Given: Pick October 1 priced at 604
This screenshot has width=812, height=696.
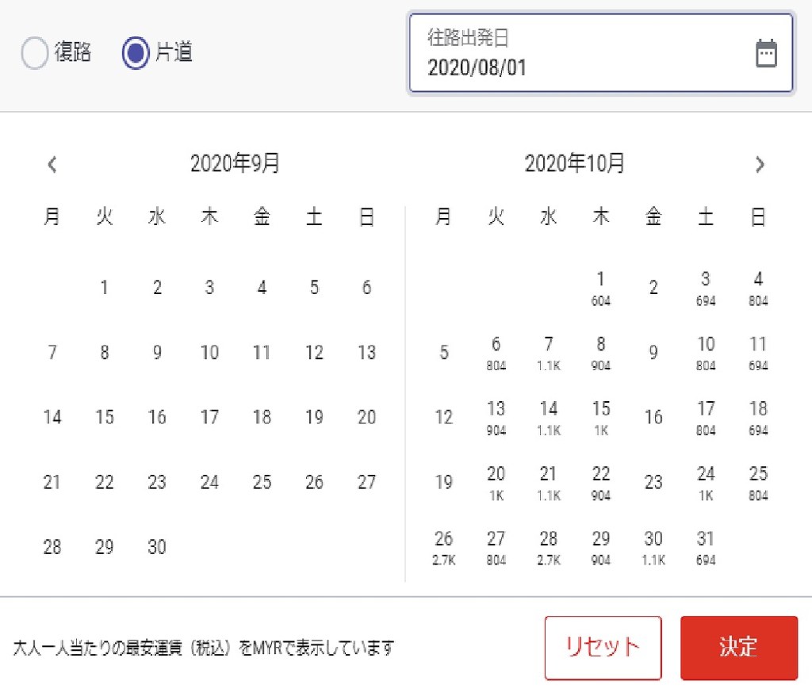Looking at the screenshot, I should 601,288.
